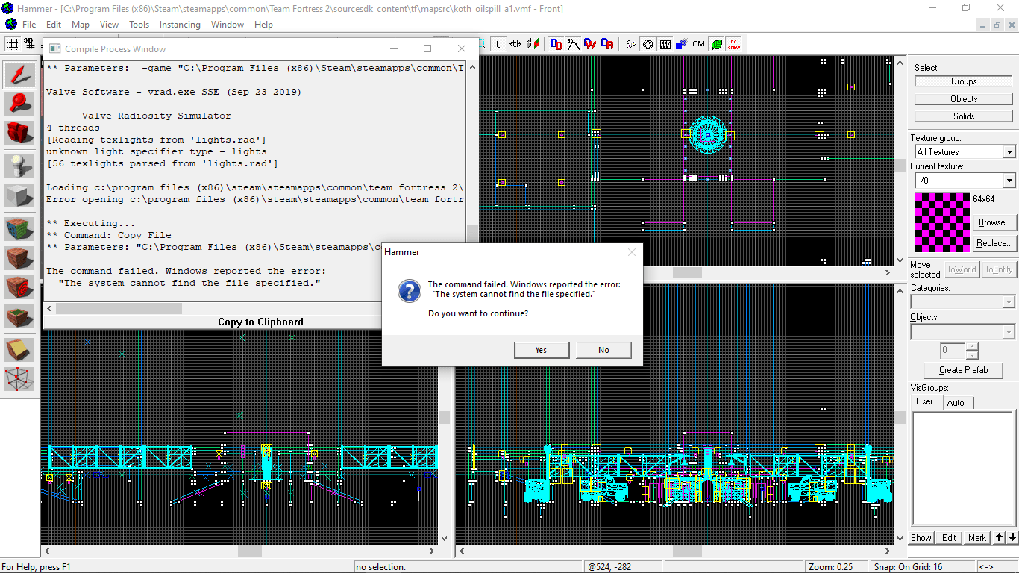Screen dimensions: 1019x573
Task: Toggle the blue-red 'D' display icon
Action: [x=556, y=44]
